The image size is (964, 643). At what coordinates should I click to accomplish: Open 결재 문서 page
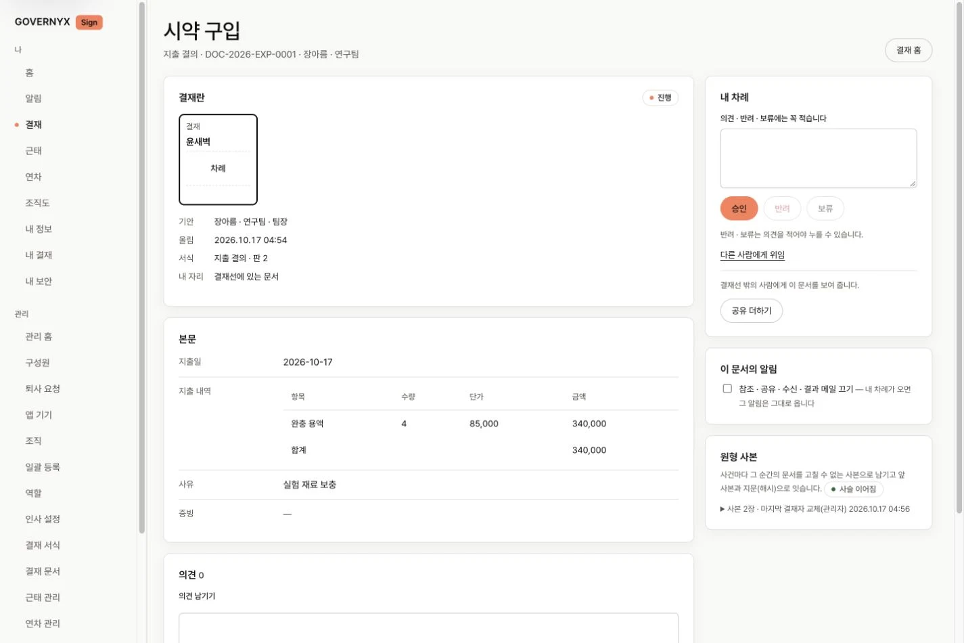point(43,571)
